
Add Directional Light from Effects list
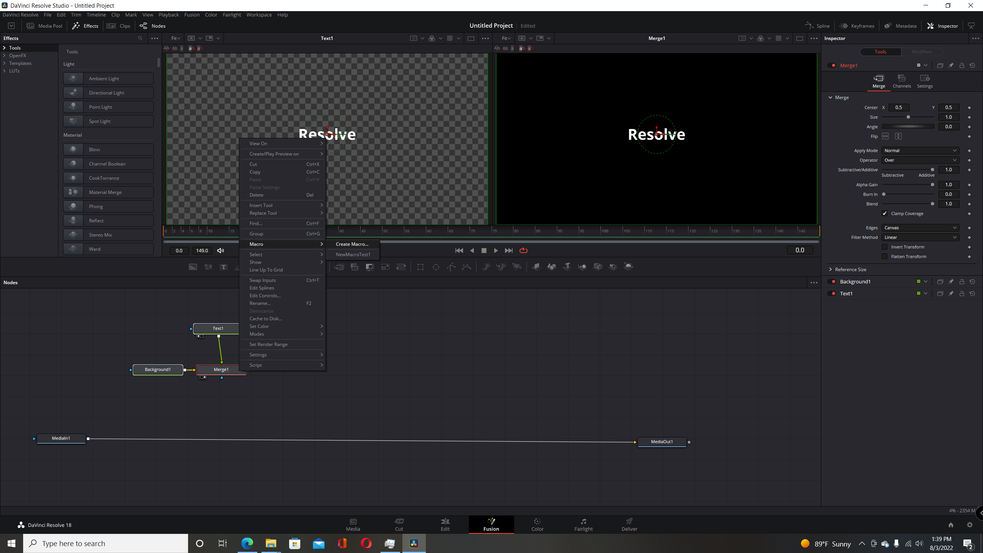[108, 93]
